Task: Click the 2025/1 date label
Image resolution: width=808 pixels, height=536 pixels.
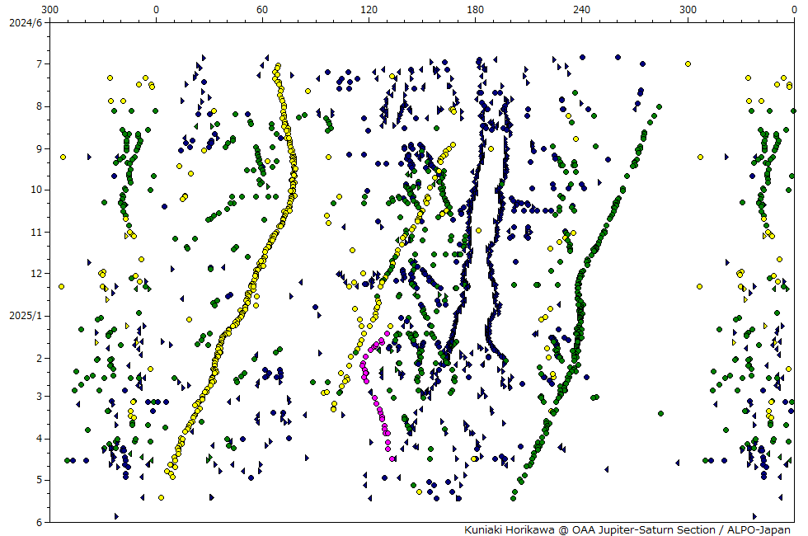Action: click(x=25, y=315)
